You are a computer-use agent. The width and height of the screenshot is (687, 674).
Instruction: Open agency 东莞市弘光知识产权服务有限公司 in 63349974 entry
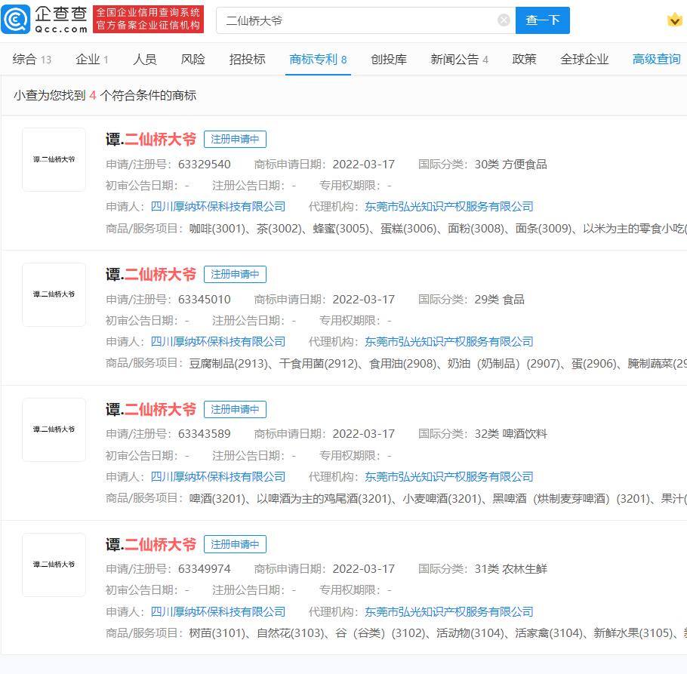[x=449, y=612]
